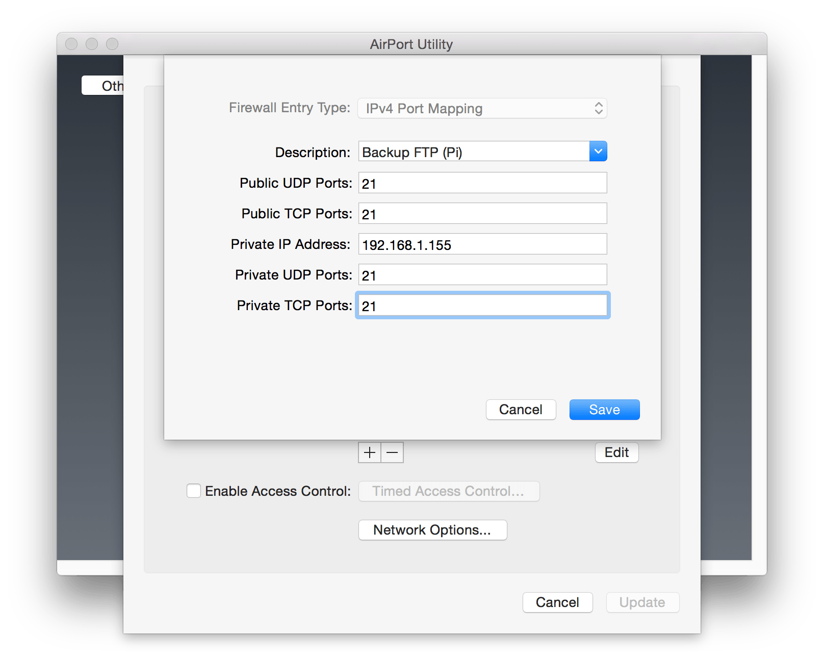Image resolution: width=824 pixels, height=657 pixels.
Task: Minimize the AirPort Utility window
Action: coord(92,44)
